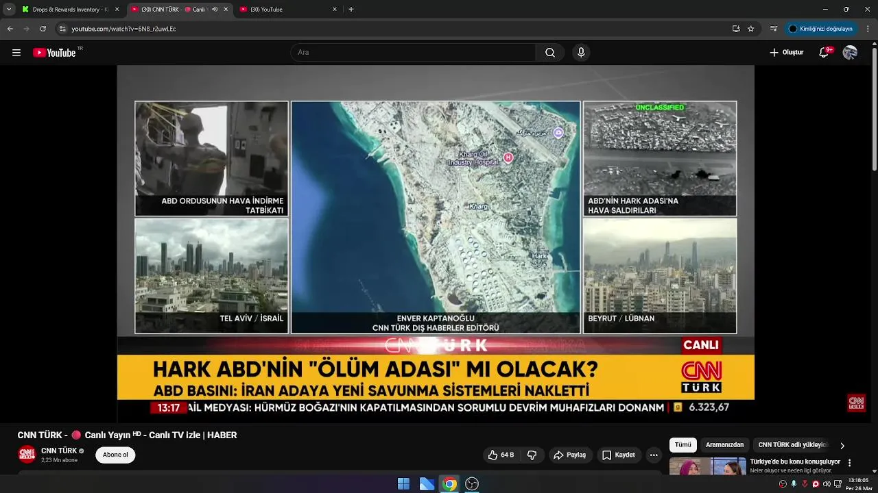
Task: Open YouTube notifications bell
Action: pos(824,53)
